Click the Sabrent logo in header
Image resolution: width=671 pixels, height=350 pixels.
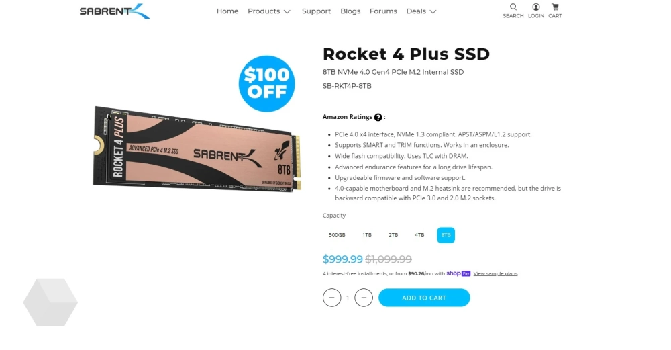click(115, 11)
